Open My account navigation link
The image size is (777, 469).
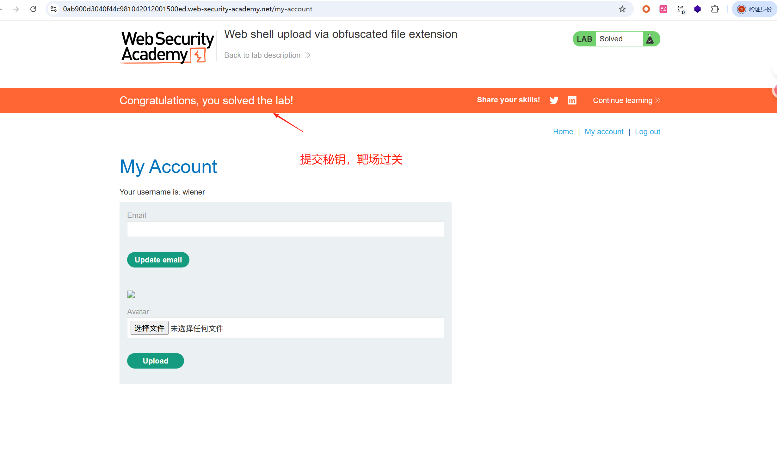(604, 132)
